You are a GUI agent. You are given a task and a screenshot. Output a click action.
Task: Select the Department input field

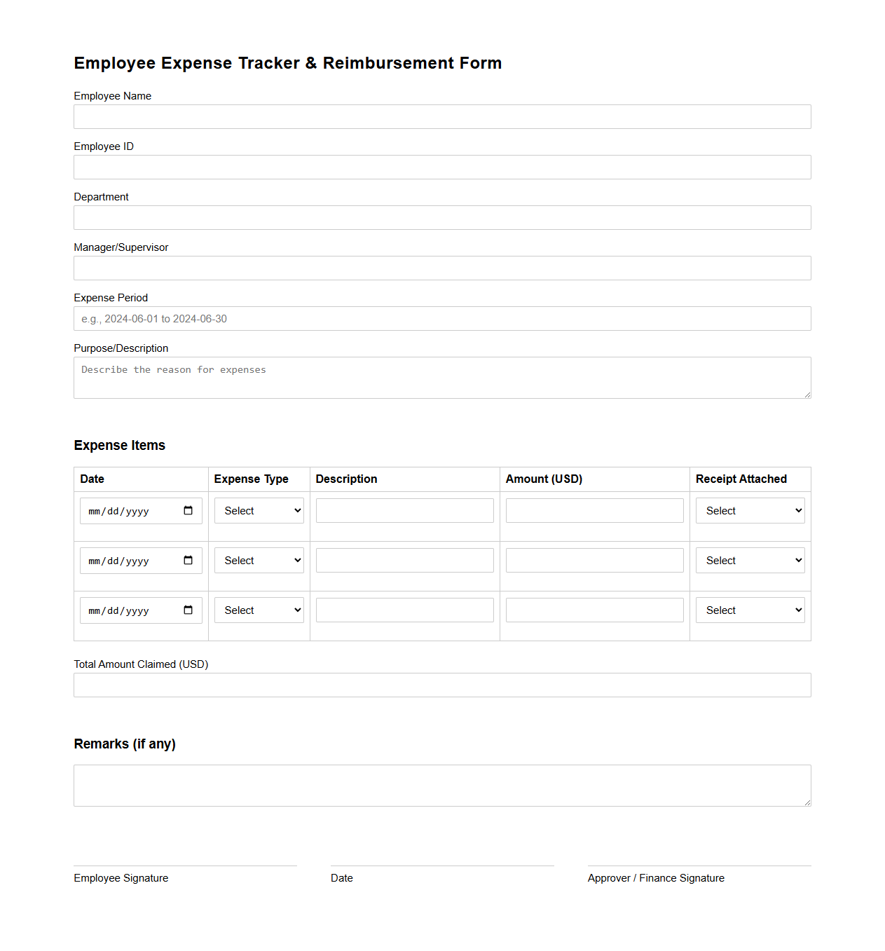click(x=442, y=217)
